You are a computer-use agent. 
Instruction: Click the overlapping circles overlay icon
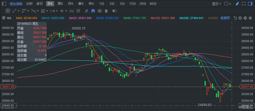tap(115, 11)
